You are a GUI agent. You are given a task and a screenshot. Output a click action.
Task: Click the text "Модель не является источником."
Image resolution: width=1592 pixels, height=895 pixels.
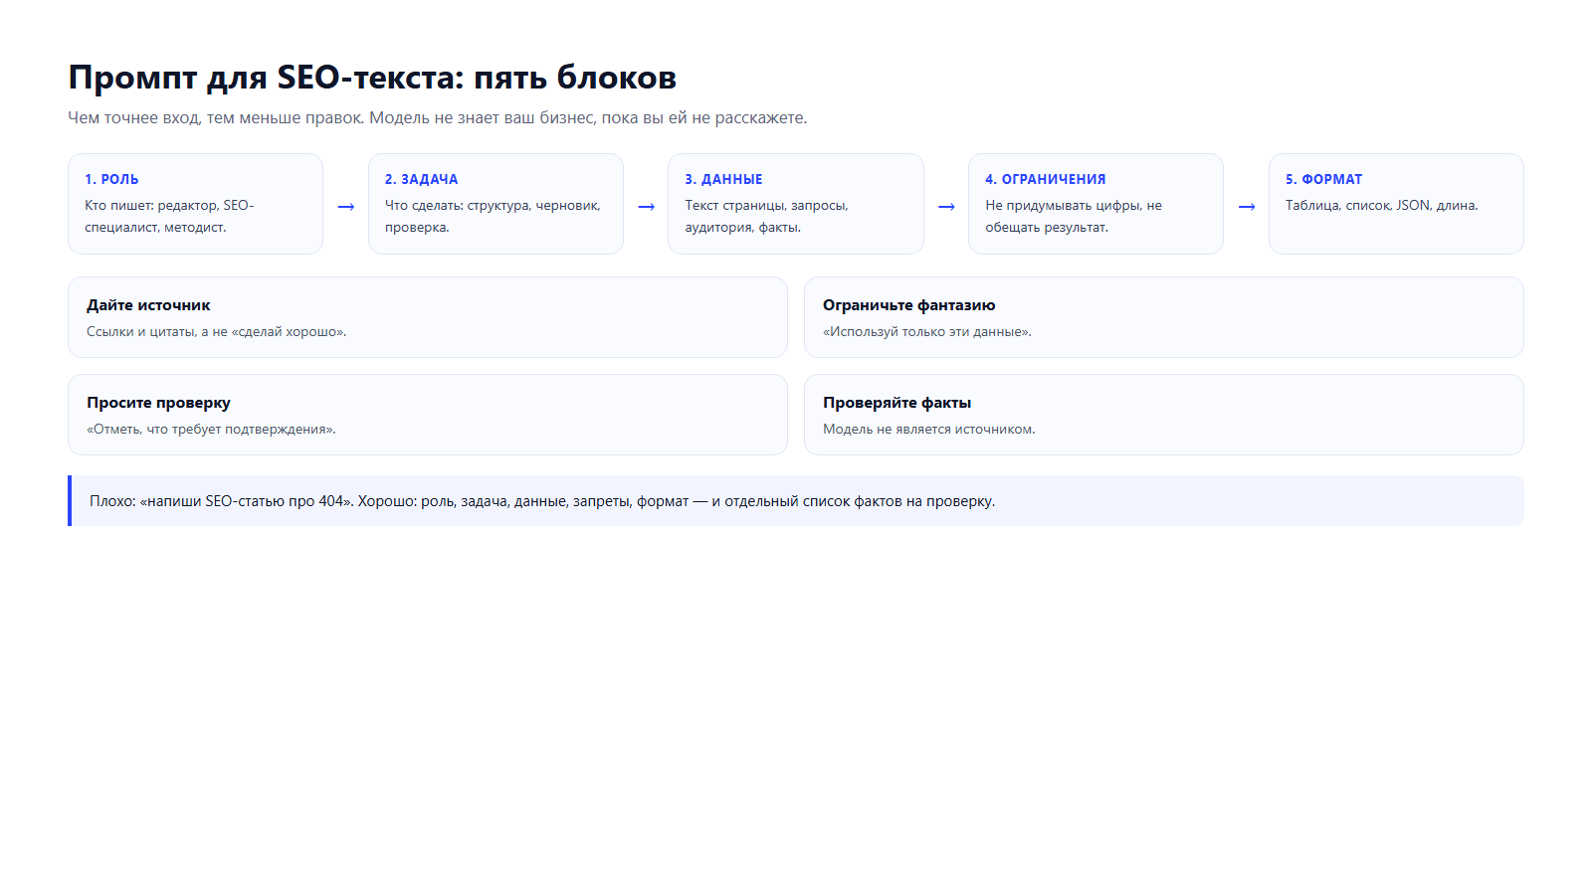(x=929, y=429)
